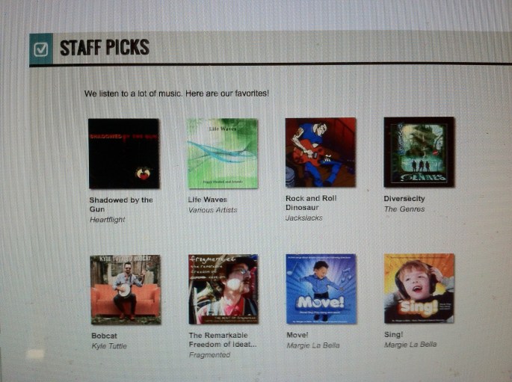Screen dimensions: 512x382
Task: Click the Heartflight artist link
Action: (108, 220)
